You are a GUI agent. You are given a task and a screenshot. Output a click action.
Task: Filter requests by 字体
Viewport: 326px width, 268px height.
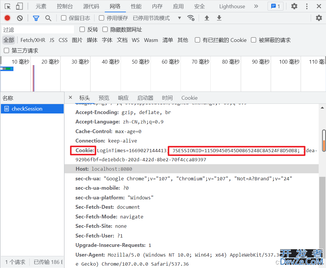pos(107,40)
